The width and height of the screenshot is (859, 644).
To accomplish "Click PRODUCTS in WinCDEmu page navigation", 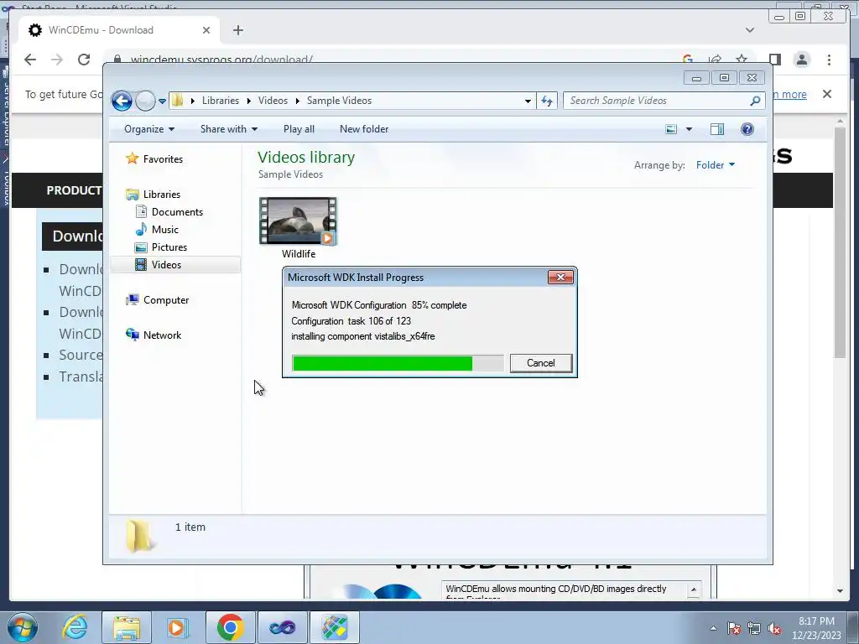I will (74, 190).
